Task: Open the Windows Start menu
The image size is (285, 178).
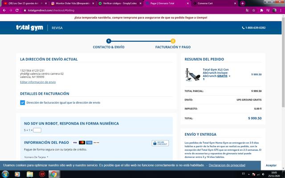Action: pyautogui.click(x=5, y=174)
